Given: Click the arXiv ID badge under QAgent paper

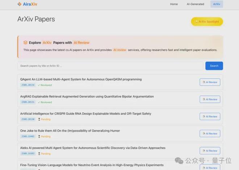Looking at the screenshot, I should [28, 85].
